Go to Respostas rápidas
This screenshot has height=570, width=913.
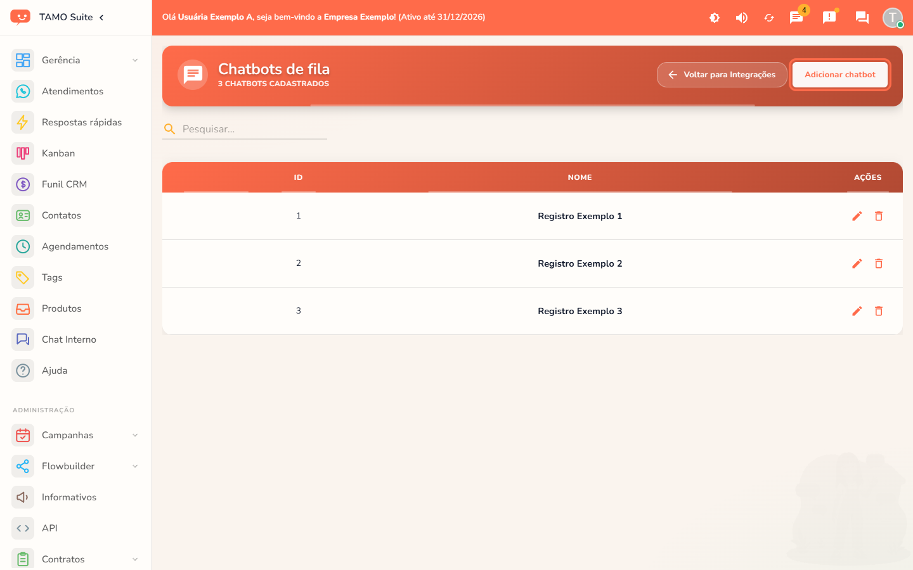tap(76, 122)
